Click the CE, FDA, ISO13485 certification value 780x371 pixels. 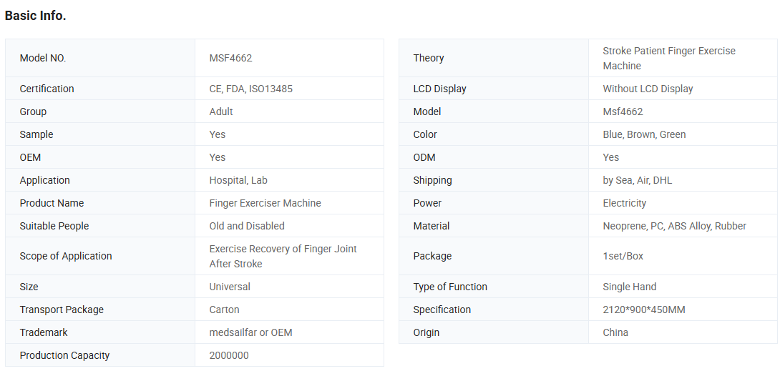point(250,89)
